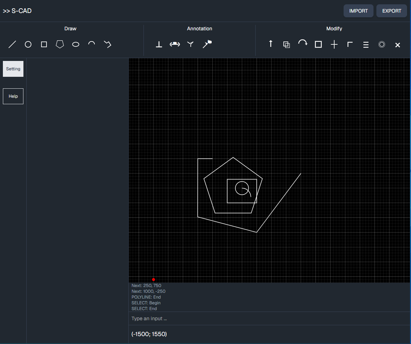This screenshot has height=344, width=411.
Task: Activate the concentric circles Offset tool
Action: (382, 44)
